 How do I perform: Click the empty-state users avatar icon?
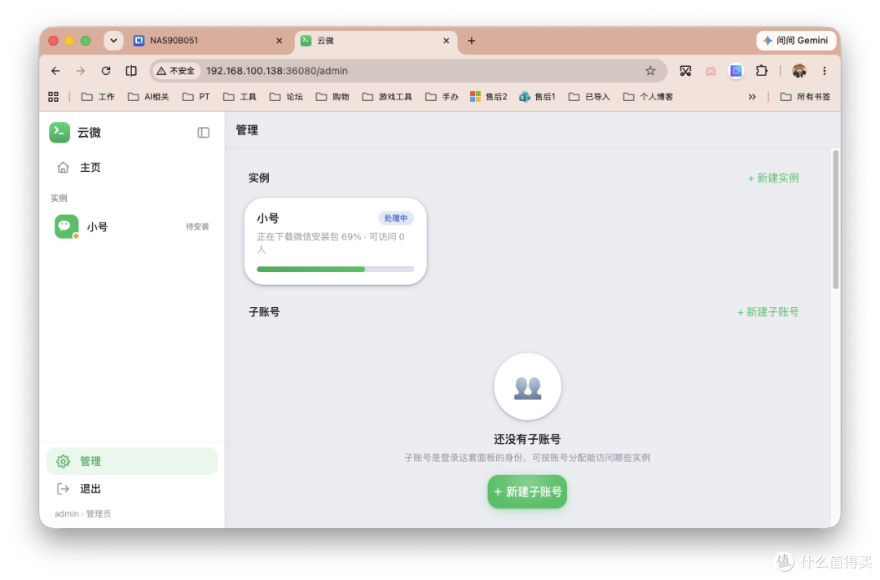(527, 386)
